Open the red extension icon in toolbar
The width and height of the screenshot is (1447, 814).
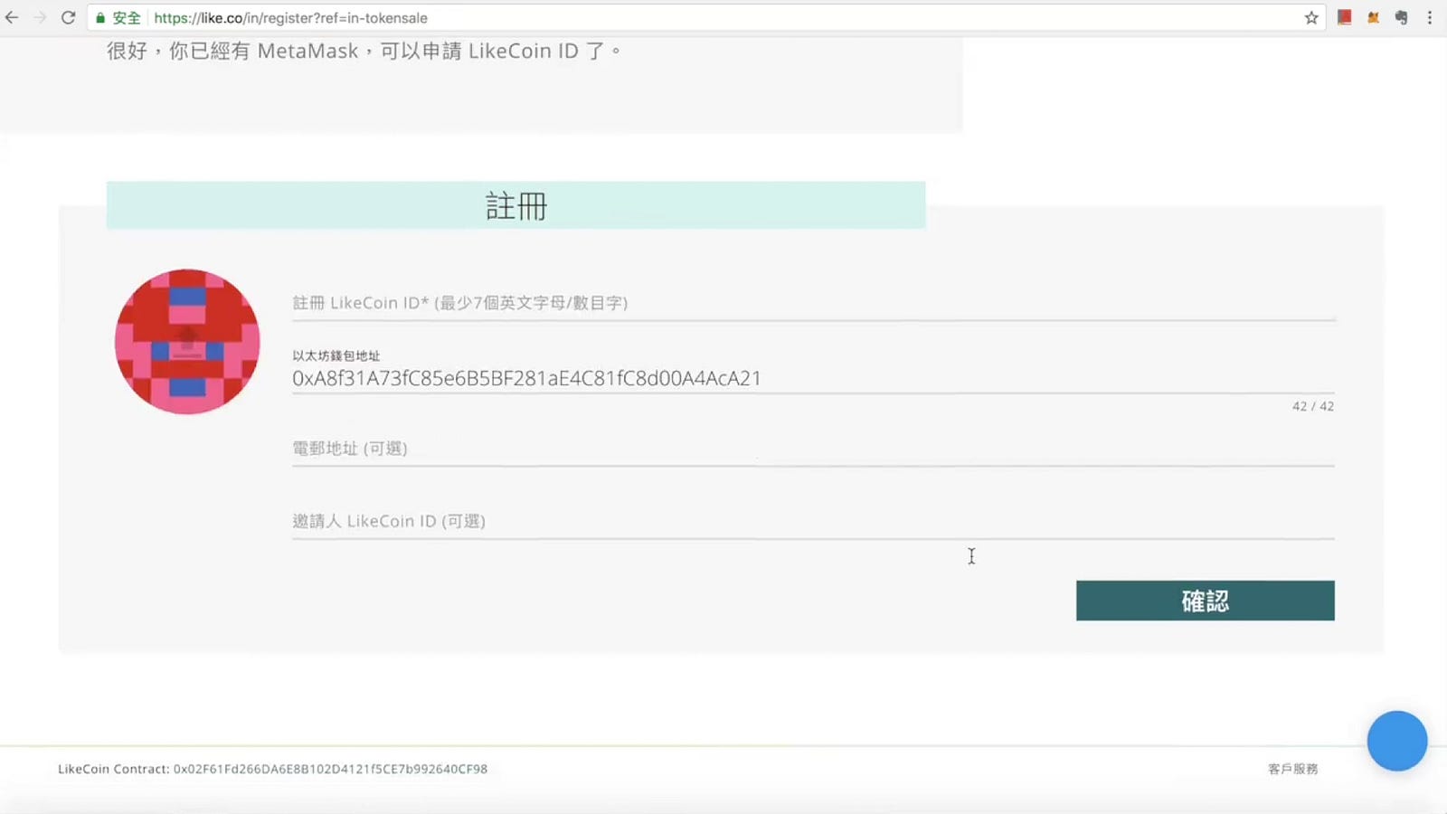(1345, 17)
